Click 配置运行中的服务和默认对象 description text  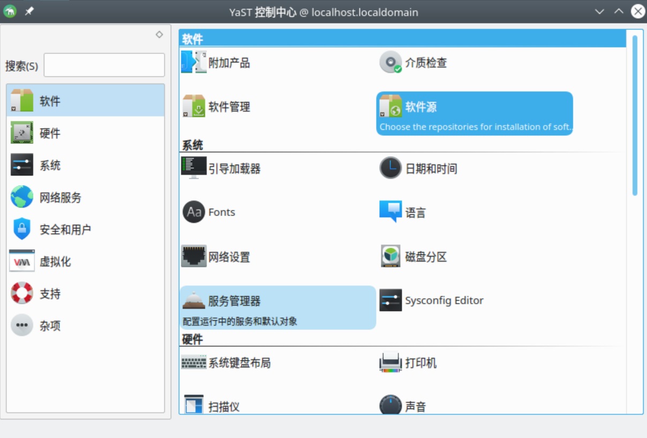pos(240,321)
